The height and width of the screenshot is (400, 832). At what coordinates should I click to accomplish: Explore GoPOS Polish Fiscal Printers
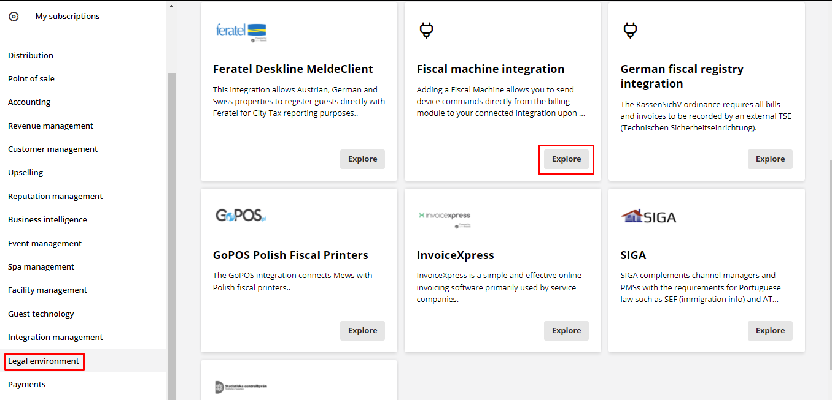coord(362,331)
